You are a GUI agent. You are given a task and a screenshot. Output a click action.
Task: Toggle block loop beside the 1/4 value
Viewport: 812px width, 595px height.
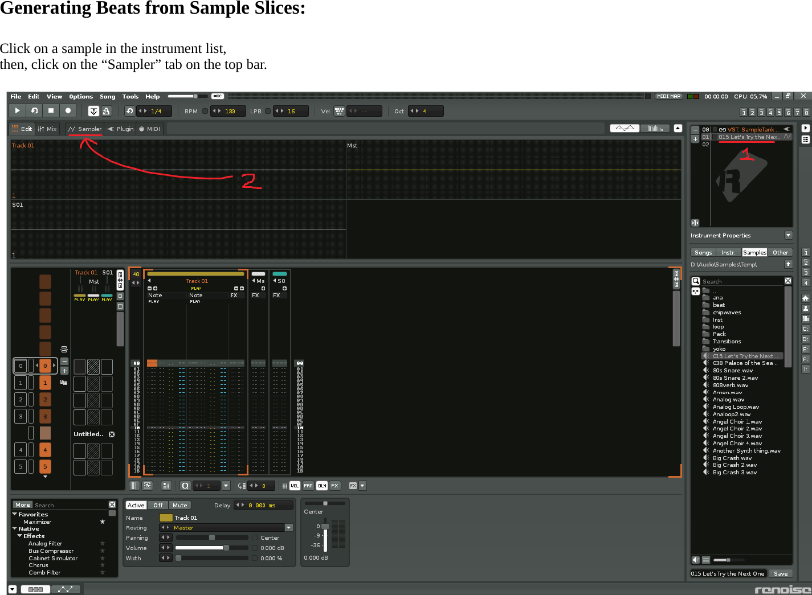click(130, 111)
